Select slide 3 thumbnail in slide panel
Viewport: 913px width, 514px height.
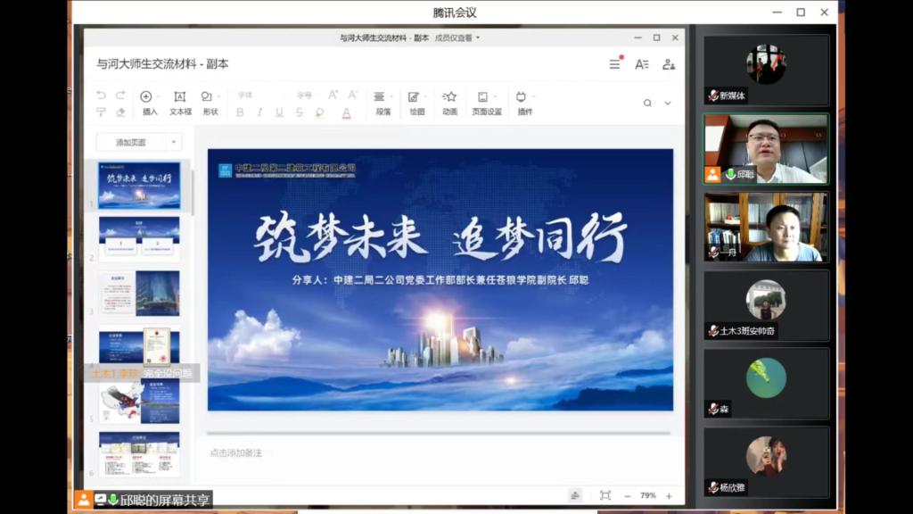(x=139, y=294)
